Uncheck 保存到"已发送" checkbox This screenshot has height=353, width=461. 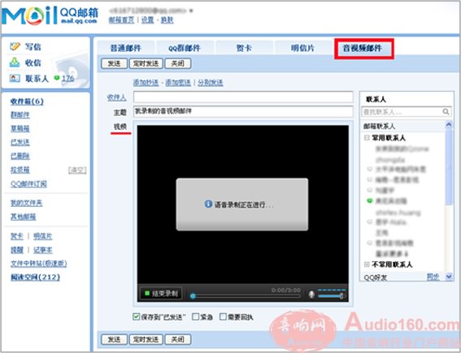[136, 316]
